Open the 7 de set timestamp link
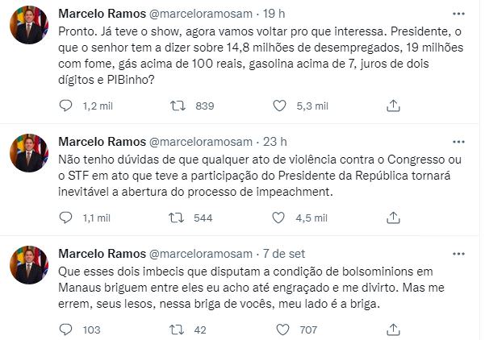 click(x=284, y=254)
